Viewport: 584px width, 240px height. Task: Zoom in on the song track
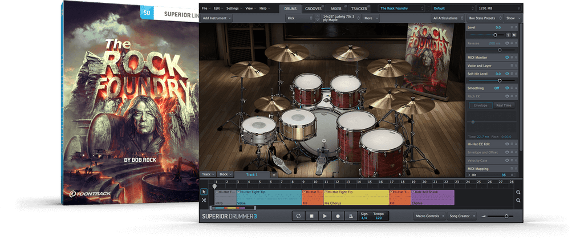[x=518, y=192]
